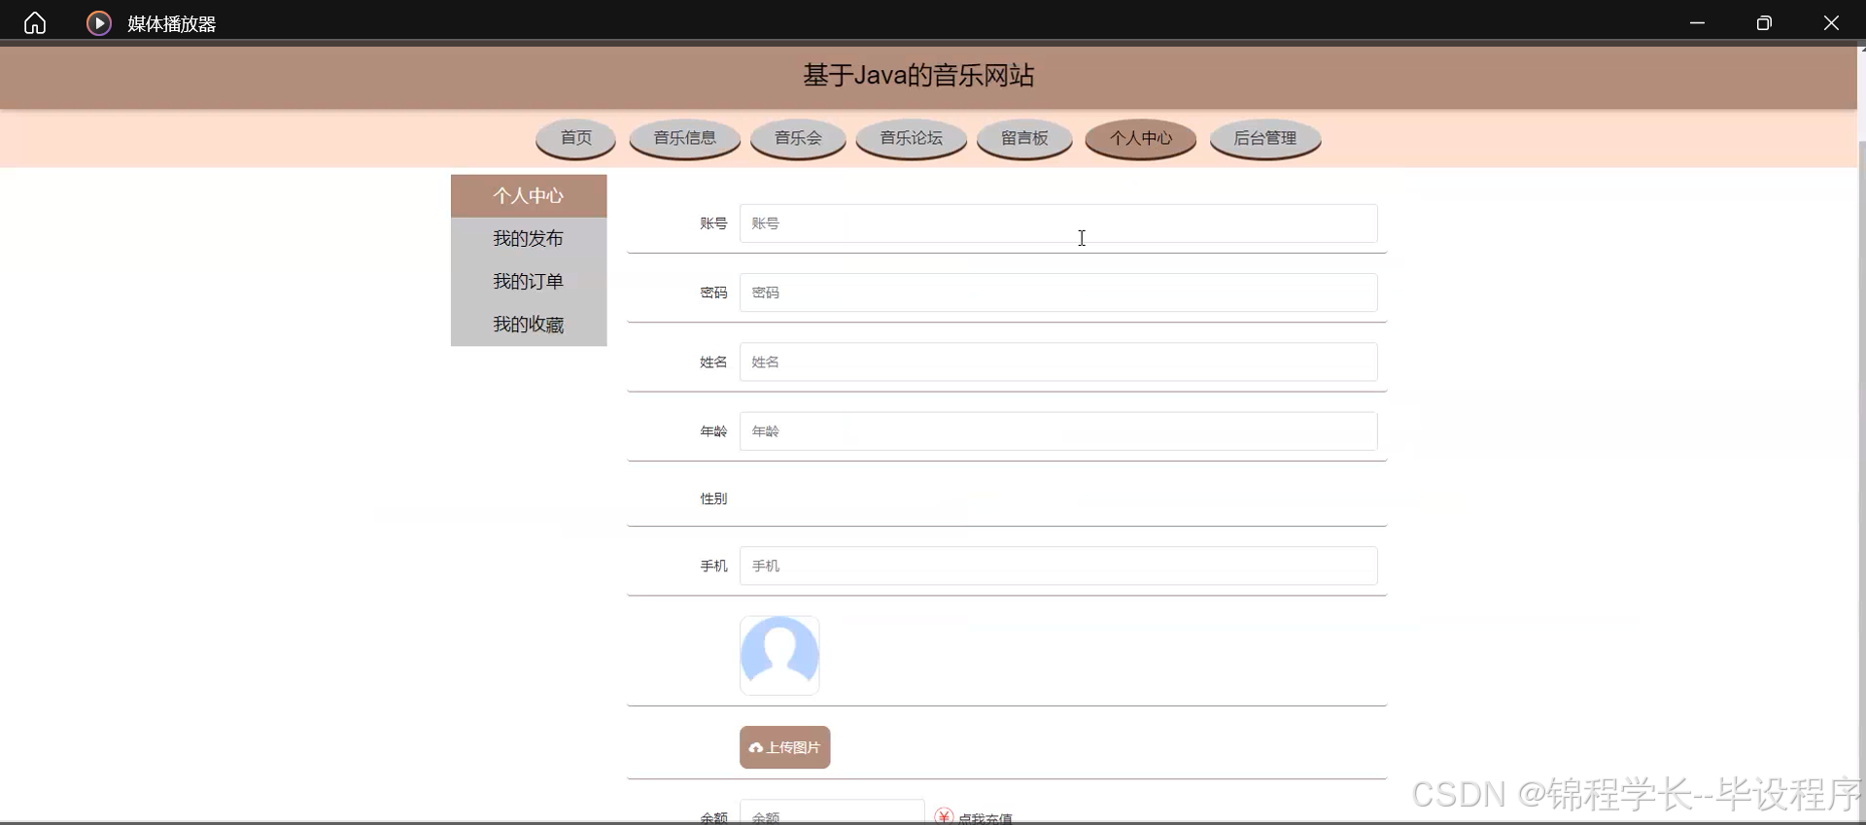Screen dimensions: 1866x825
Task: Focus the 密码 input field
Action: click(1058, 292)
